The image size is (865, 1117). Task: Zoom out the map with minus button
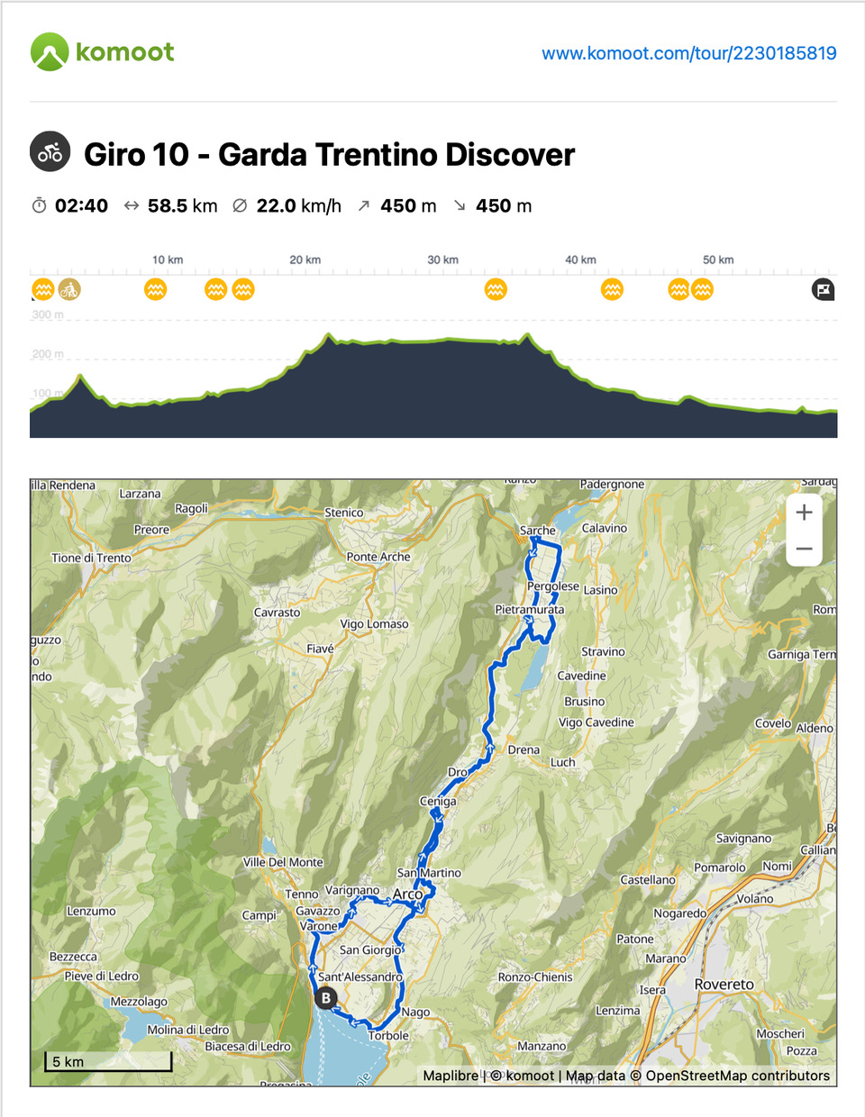click(x=804, y=549)
